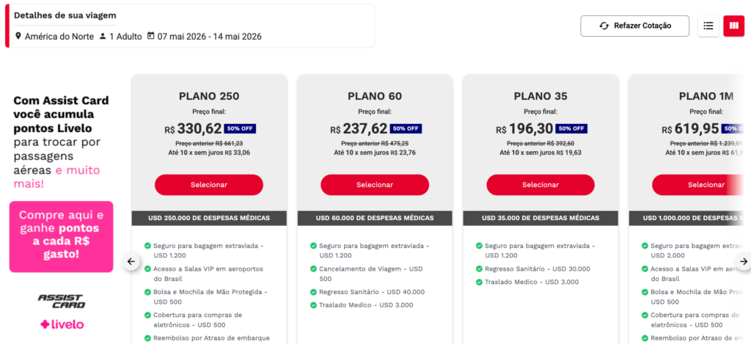
Task: Select the Plano 250 plan
Action: coord(209,185)
